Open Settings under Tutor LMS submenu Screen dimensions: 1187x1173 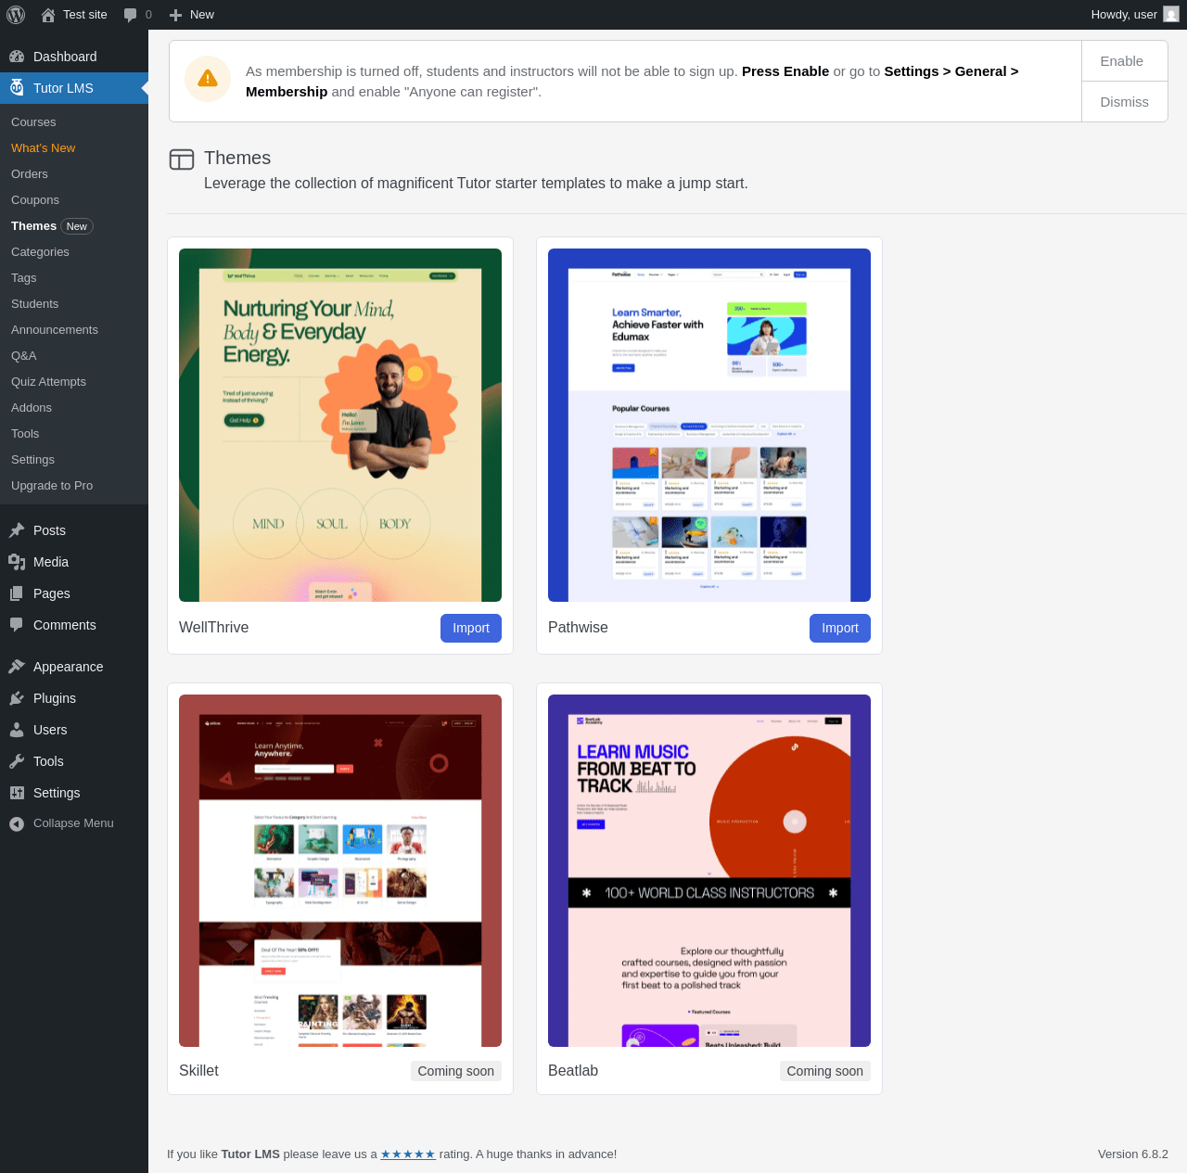tap(32, 460)
